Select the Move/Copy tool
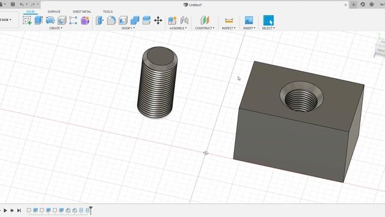385x217 pixels. 158,20
